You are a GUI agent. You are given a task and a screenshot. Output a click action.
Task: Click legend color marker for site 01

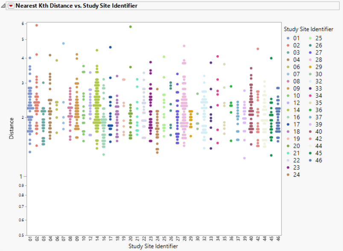[288, 38]
